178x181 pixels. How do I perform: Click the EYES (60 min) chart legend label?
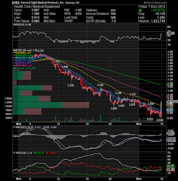coord(25,50)
